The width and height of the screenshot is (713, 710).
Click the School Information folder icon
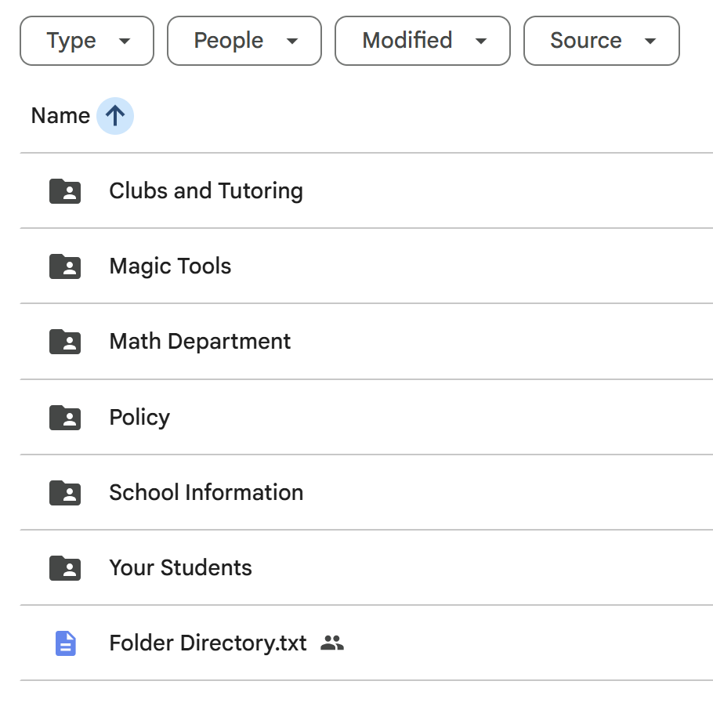(x=65, y=493)
